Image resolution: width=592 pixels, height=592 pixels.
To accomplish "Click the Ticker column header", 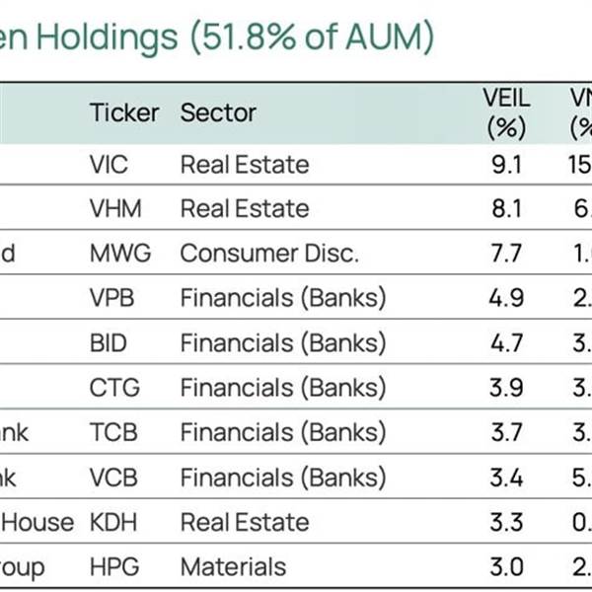I will pyautogui.click(x=124, y=112).
